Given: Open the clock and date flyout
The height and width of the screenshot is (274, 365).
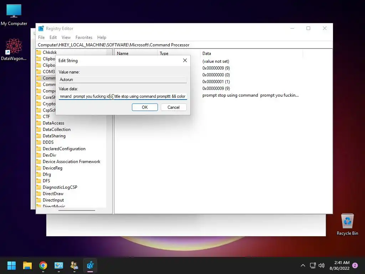Looking at the screenshot, I should [x=339, y=265].
